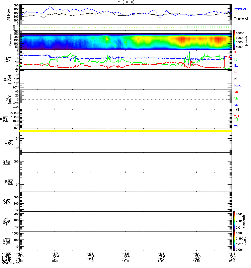Viewport: 251px width, 268px height.
Task: Click the blue Kyoto AE curve peak
Action: point(50,7)
